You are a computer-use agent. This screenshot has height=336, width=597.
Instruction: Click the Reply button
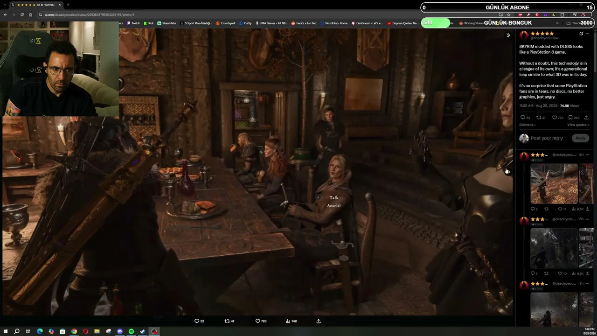click(x=580, y=138)
